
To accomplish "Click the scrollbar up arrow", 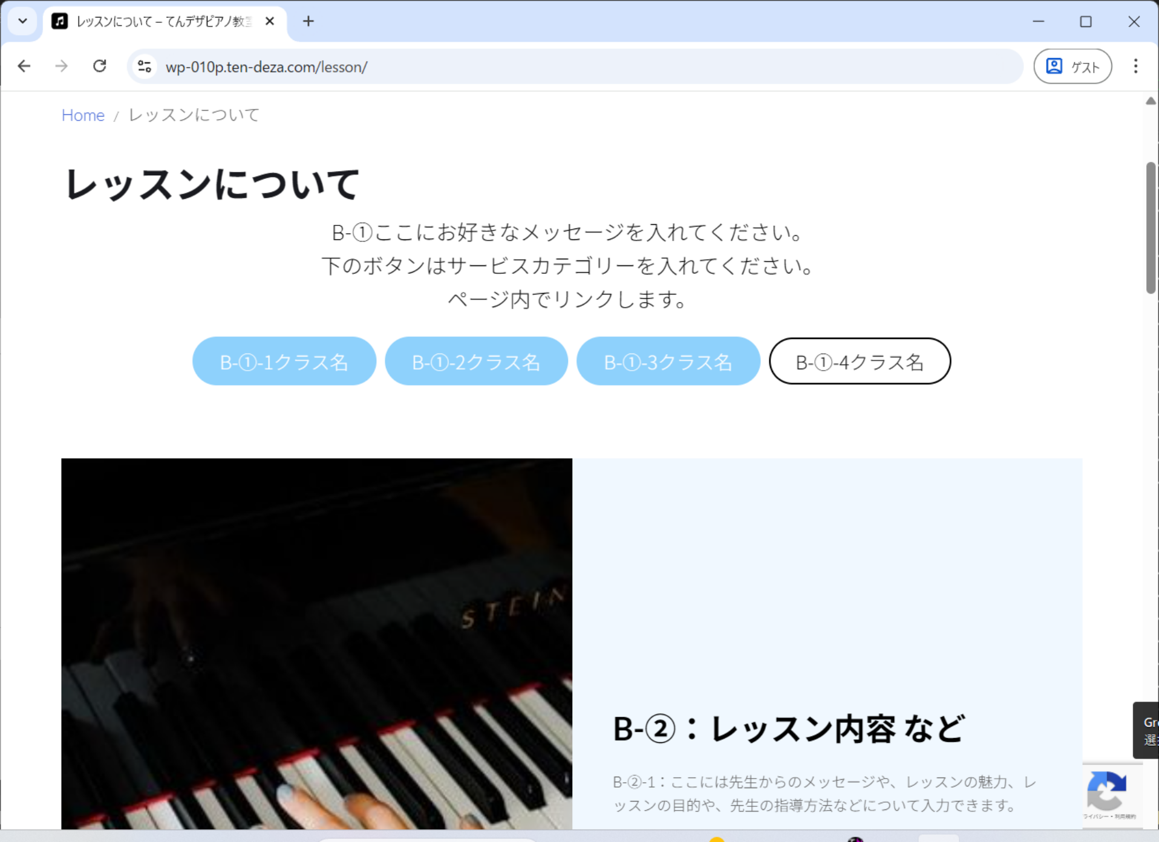I will (x=1151, y=101).
